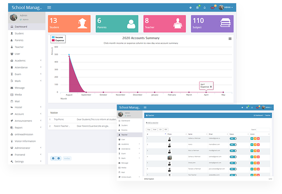Click the Copy export button

click(149, 129)
